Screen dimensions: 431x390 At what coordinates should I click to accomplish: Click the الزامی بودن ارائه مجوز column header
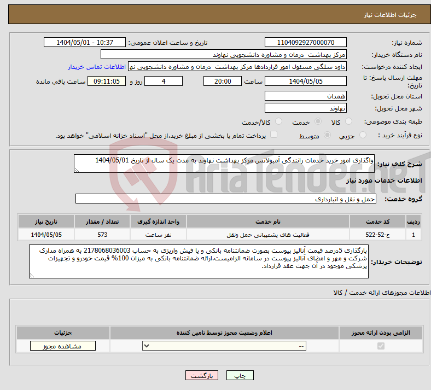381,333
